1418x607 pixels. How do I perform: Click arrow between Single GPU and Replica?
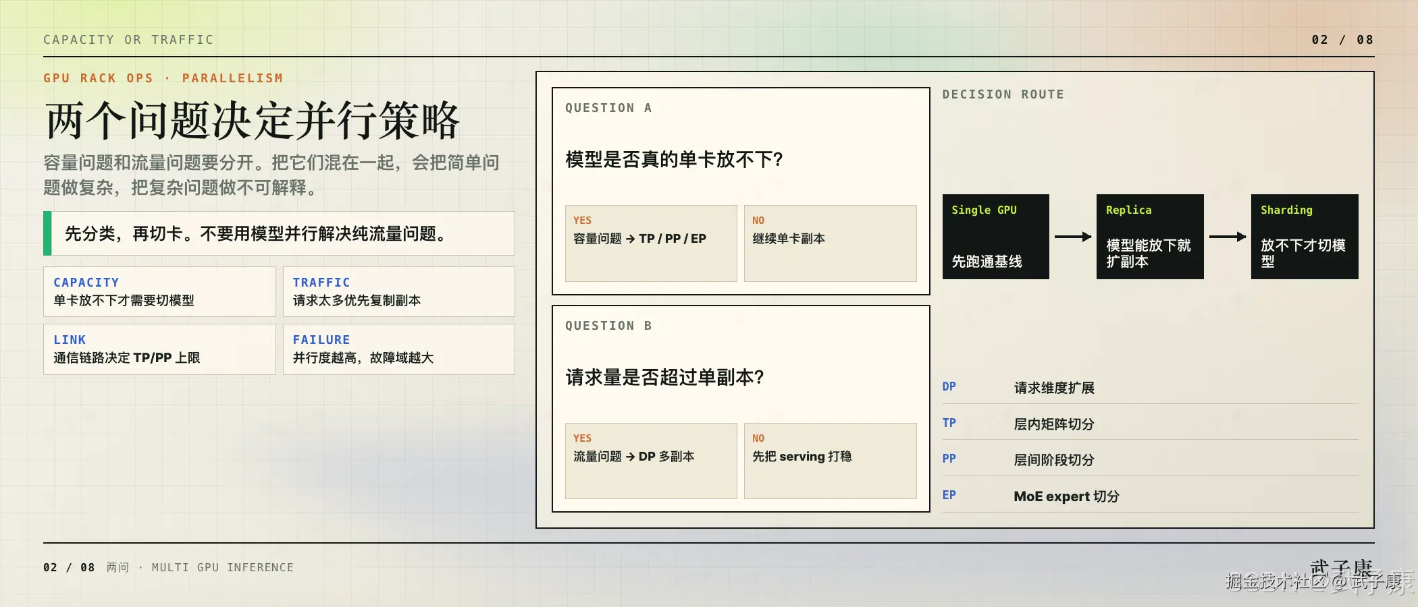1073,237
